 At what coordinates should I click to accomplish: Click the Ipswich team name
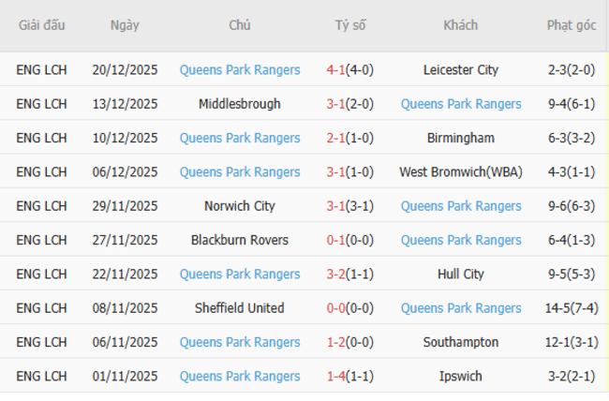[x=460, y=376]
